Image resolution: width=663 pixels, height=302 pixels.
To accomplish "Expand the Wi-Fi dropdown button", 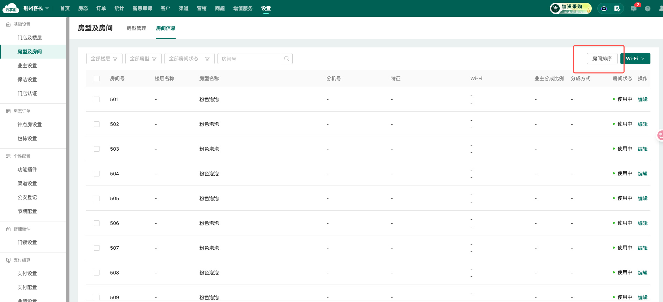I will point(635,59).
